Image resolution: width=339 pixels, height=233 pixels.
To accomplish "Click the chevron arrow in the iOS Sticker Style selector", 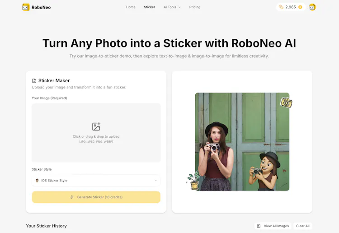I will coord(155,181).
